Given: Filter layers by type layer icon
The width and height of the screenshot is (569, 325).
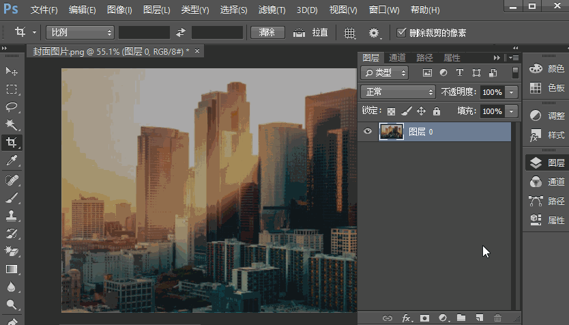Looking at the screenshot, I should [x=460, y=72].
